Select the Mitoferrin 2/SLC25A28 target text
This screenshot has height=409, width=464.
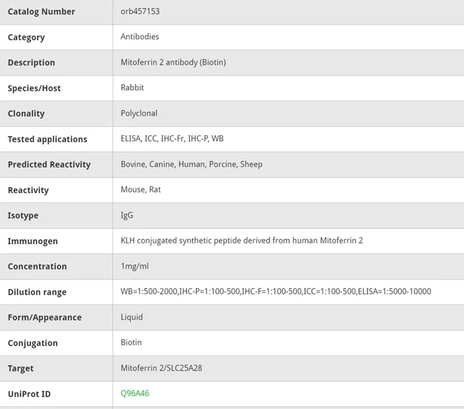pos(162,368)
